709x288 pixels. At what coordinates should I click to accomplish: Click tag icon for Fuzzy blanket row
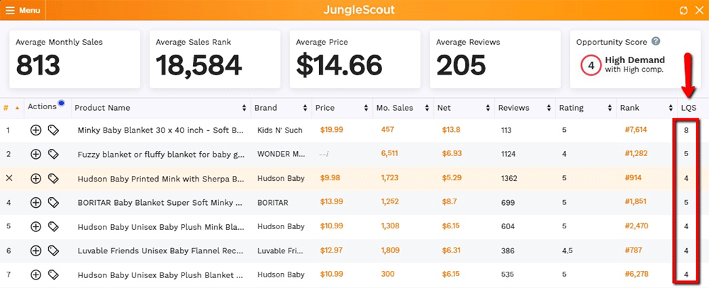tap(53, 154)
